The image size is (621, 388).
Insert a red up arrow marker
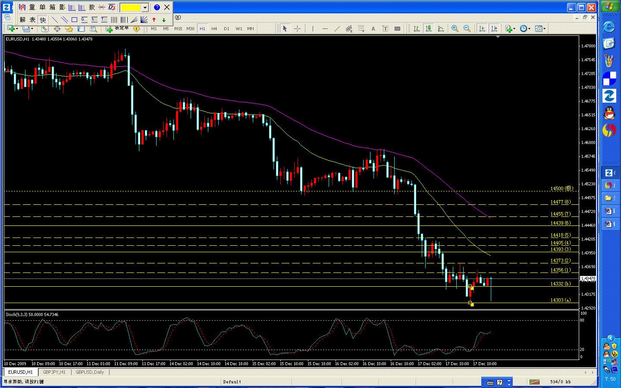(154, 20)
